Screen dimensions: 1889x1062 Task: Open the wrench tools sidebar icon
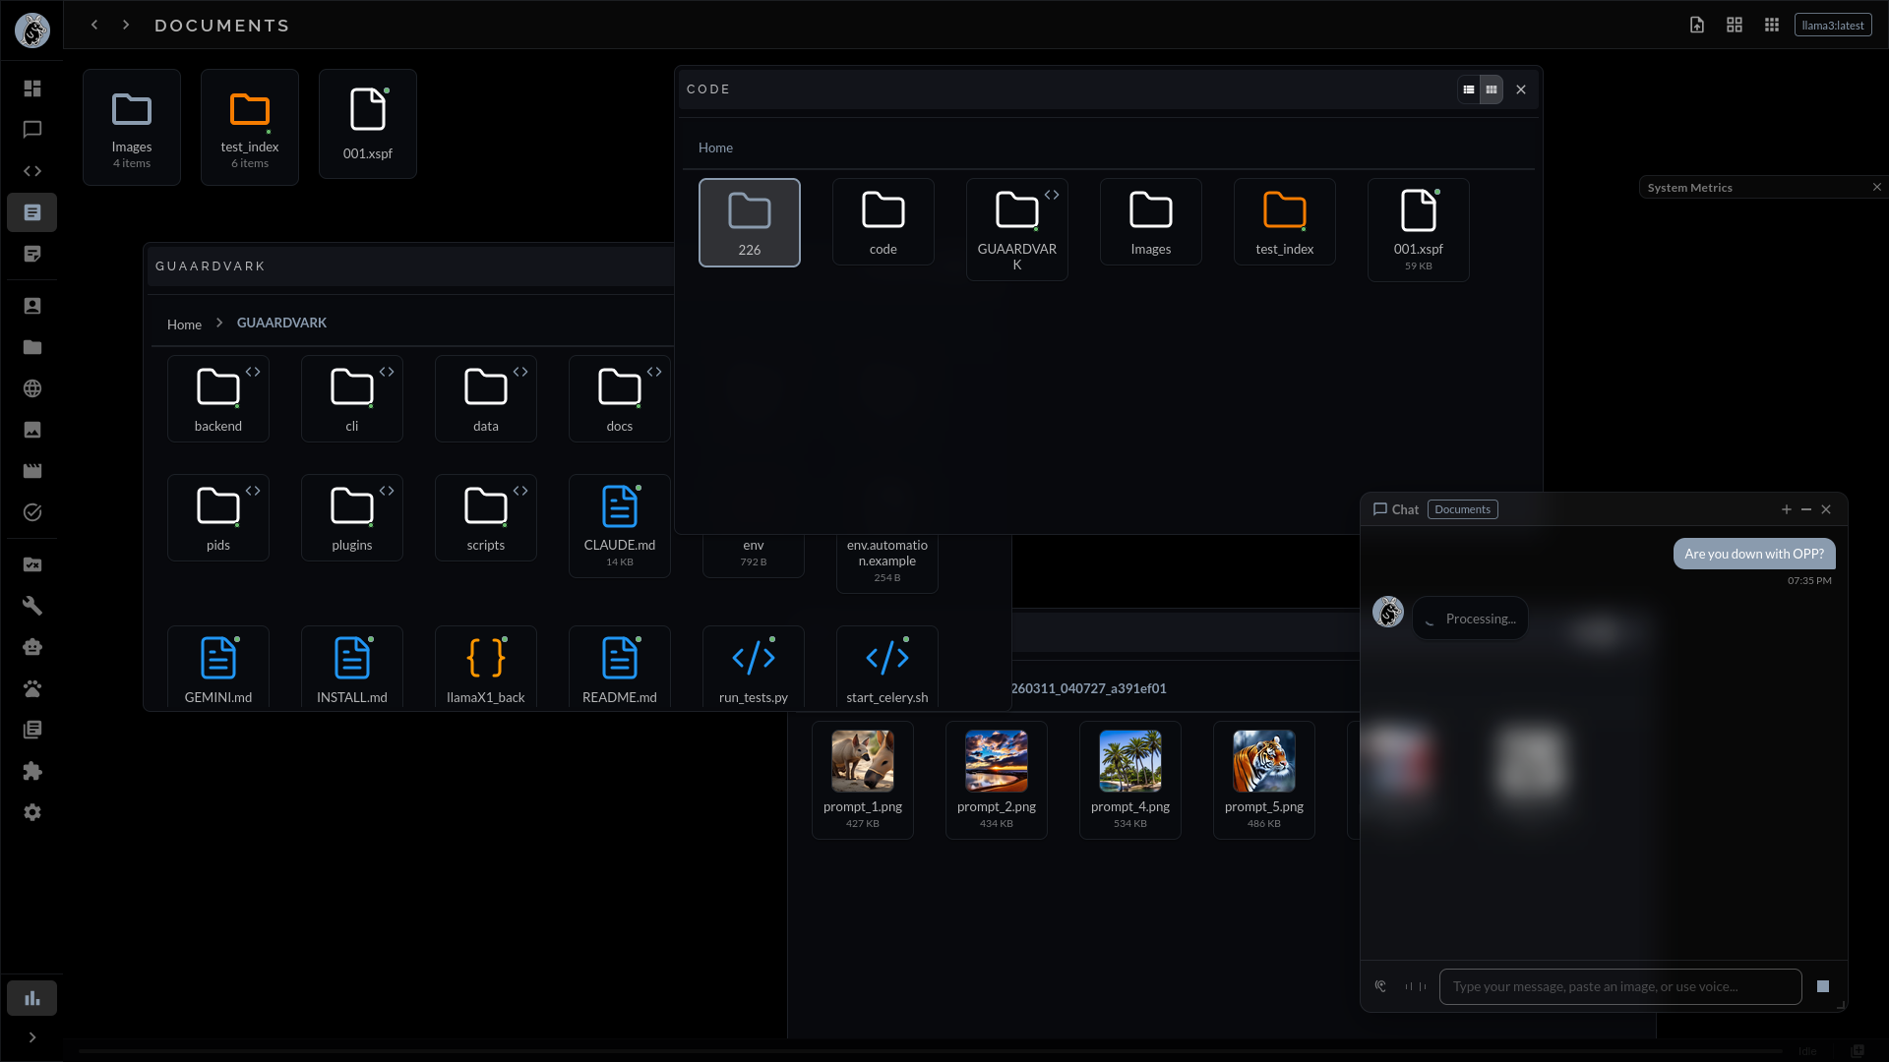[x=32, y=606]
